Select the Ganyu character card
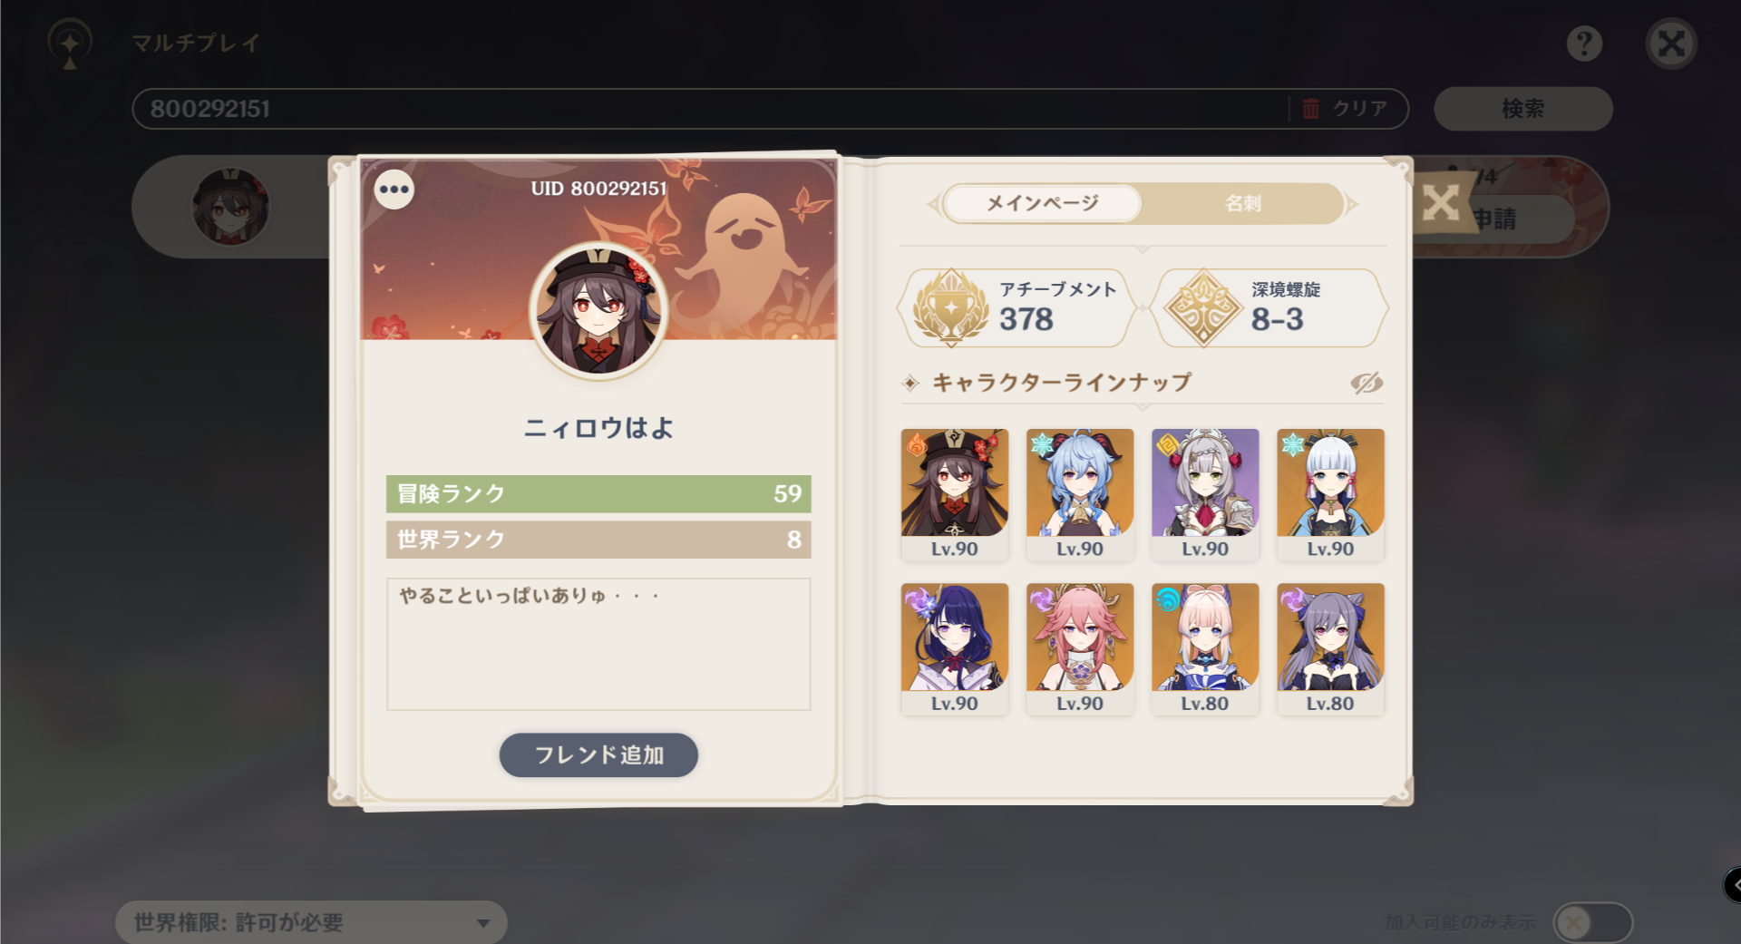1741x944 pixels. click(1079, 494)
